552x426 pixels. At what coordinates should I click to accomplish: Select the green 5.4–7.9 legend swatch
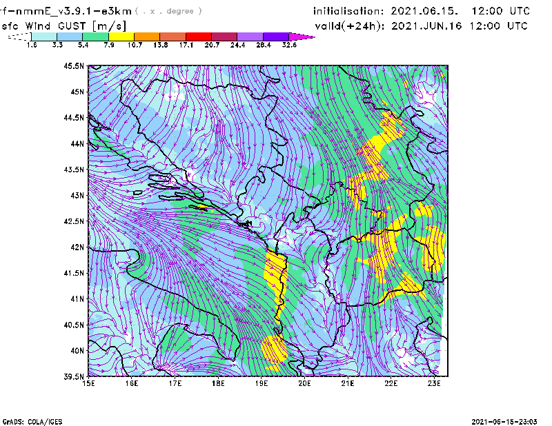[95, 37]
